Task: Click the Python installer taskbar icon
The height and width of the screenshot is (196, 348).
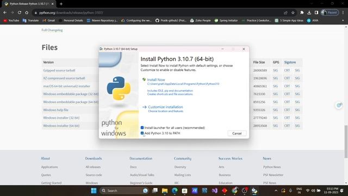Action: click(x=254, y=191)
